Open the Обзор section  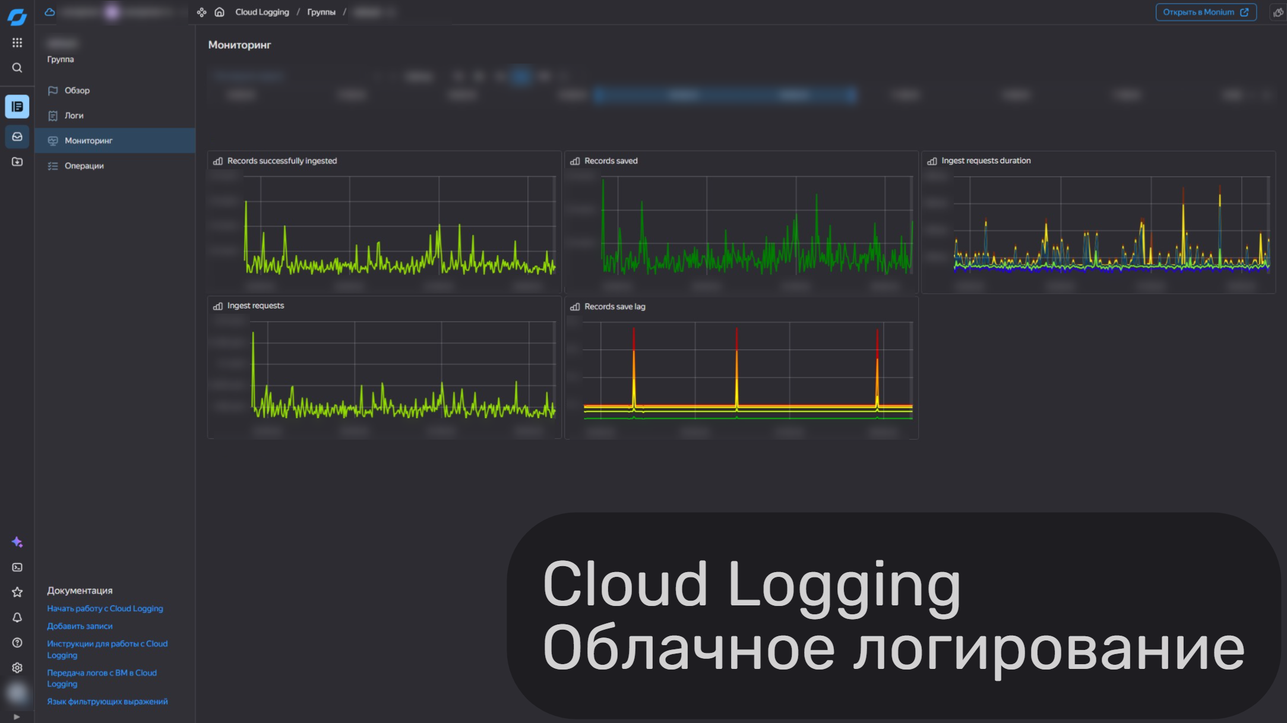[115, 90]
